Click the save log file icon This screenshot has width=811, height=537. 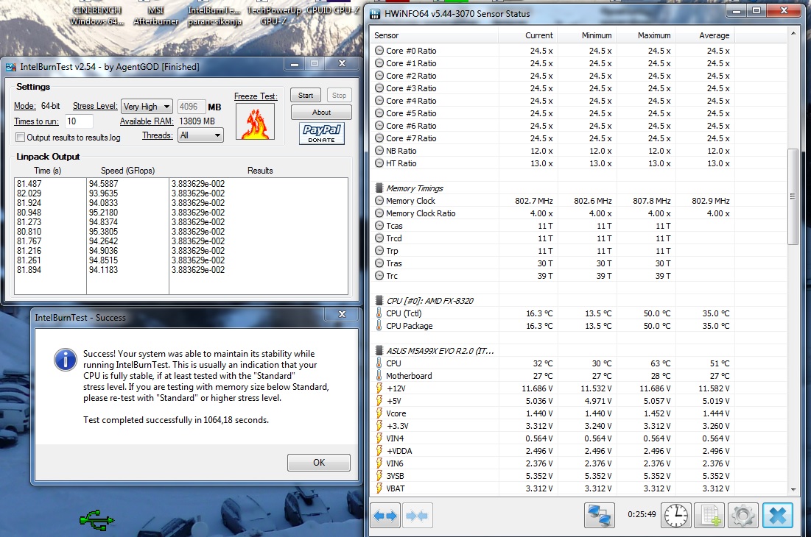[x=709, y=516]
